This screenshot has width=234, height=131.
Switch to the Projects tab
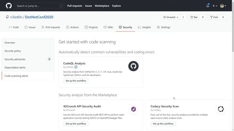(x=91, y=27)
